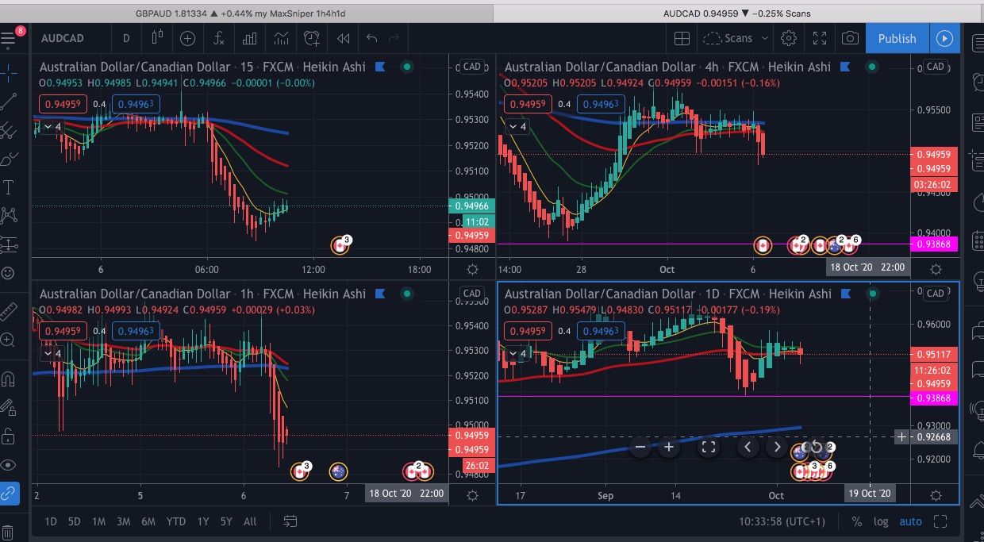
Task: Select the YTD date range
Action: 175,521
